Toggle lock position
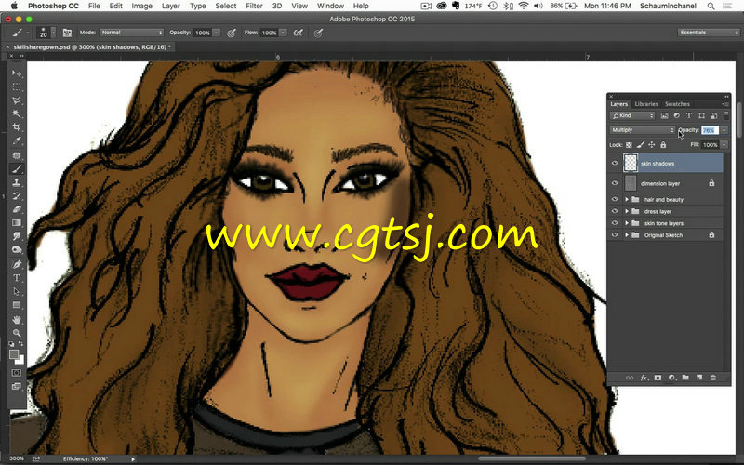This screenshot has height=465, width=744. coord(652,145)
